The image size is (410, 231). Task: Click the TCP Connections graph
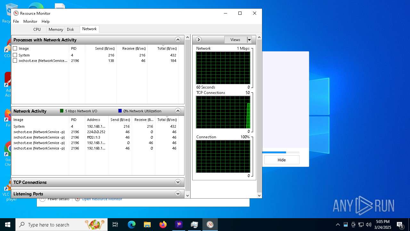coord(223,112)
